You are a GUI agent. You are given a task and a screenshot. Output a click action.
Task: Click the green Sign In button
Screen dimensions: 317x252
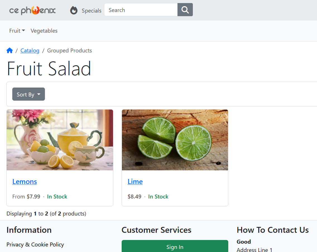coord(175,246)
